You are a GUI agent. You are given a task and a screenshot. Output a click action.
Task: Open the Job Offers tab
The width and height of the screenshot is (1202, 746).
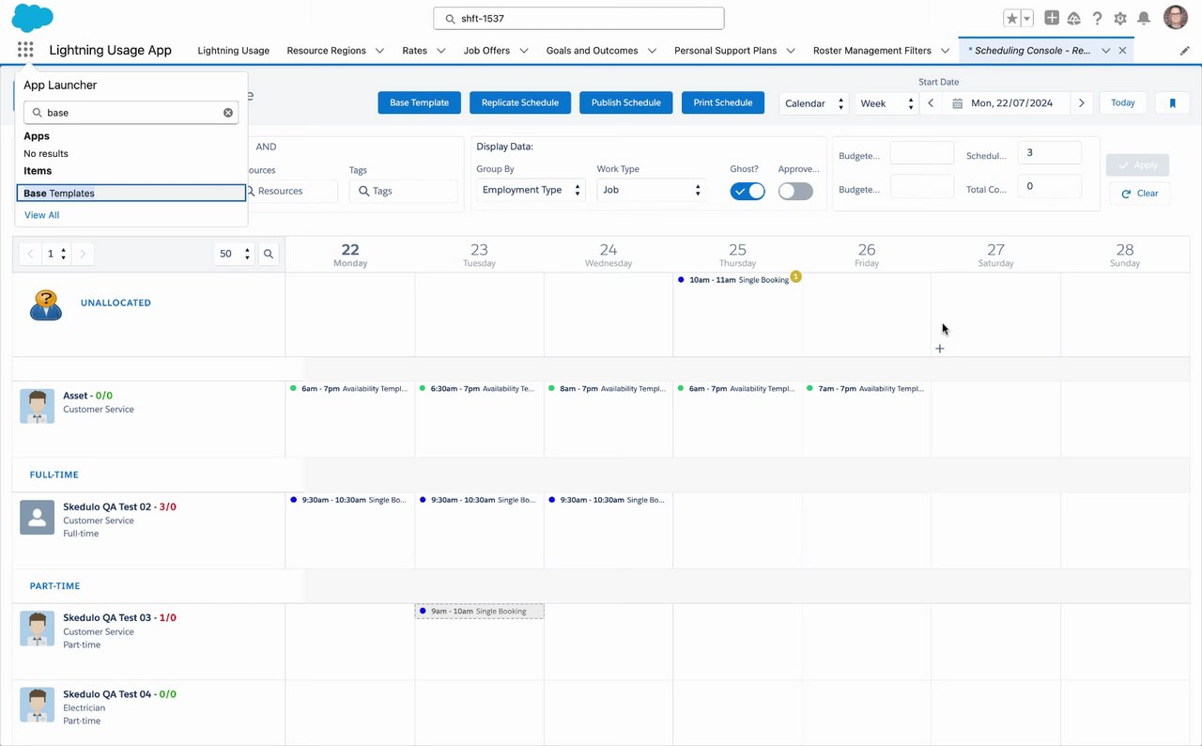[x=486, y=51]
